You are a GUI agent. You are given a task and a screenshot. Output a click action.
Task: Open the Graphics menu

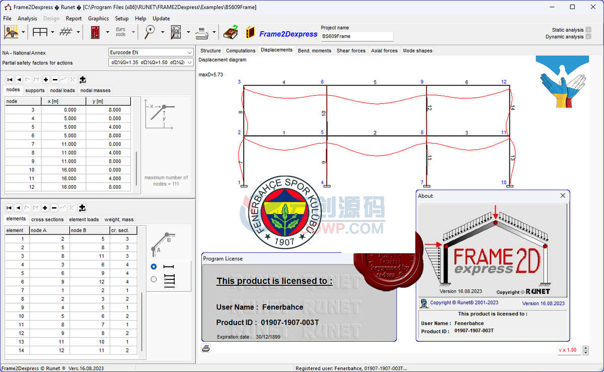(98, 19)
